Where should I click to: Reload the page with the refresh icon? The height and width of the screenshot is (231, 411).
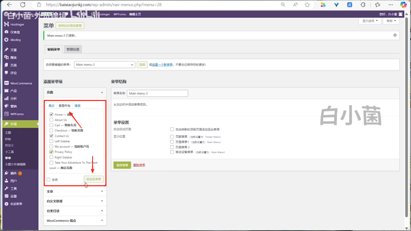click(23, 5)
